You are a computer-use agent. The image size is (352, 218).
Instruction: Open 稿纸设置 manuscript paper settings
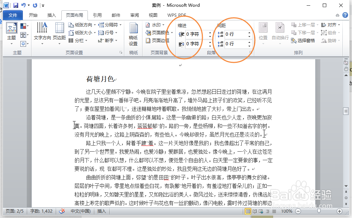(134, 34)
